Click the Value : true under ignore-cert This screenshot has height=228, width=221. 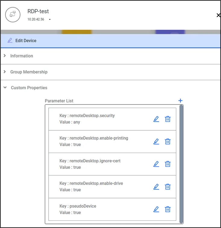pyautogui.click(x=70, y=167)
